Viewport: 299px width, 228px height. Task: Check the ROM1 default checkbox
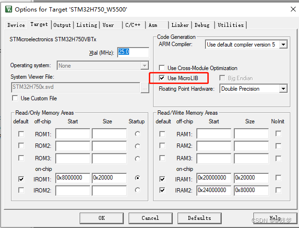pyautogui.click(x=21, y=134)
